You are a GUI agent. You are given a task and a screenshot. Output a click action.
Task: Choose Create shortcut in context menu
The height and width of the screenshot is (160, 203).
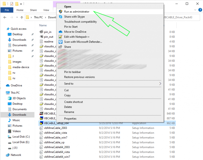click(x=73, y=102)
